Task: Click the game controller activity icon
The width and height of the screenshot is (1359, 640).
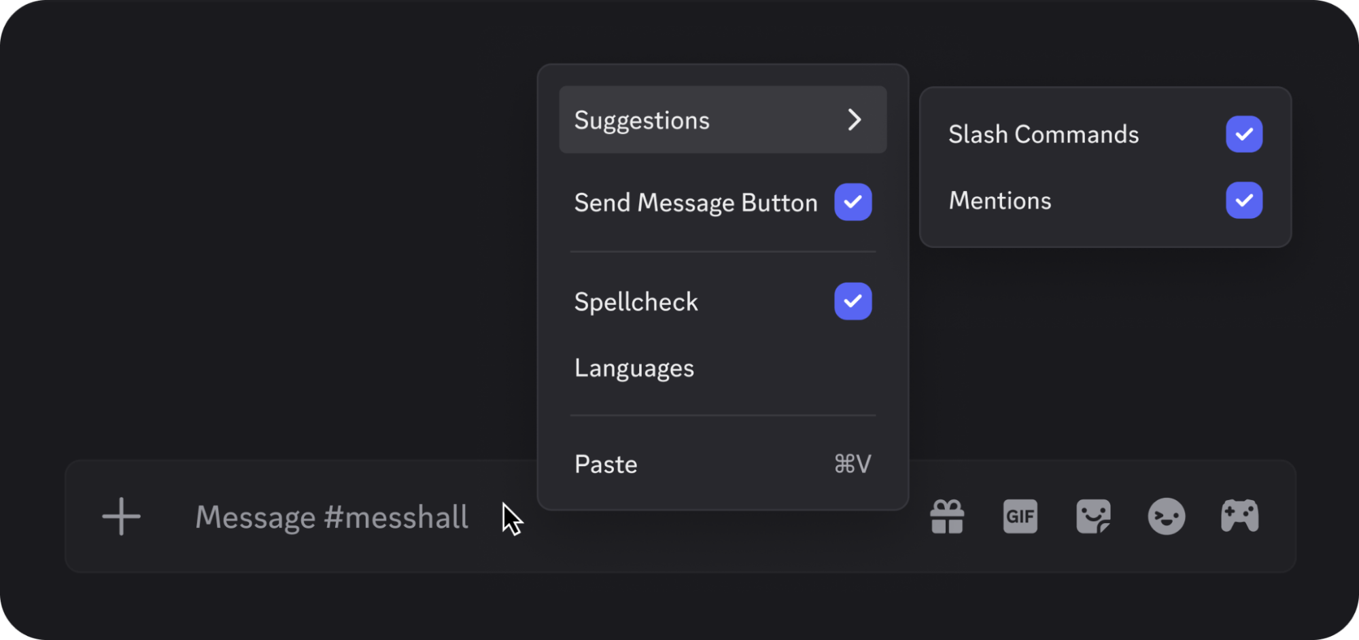Action: [1239, 516]
